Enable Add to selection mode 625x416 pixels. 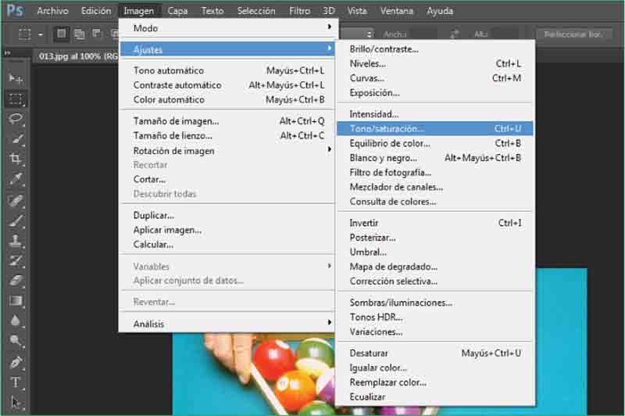[x=79, y=34]
